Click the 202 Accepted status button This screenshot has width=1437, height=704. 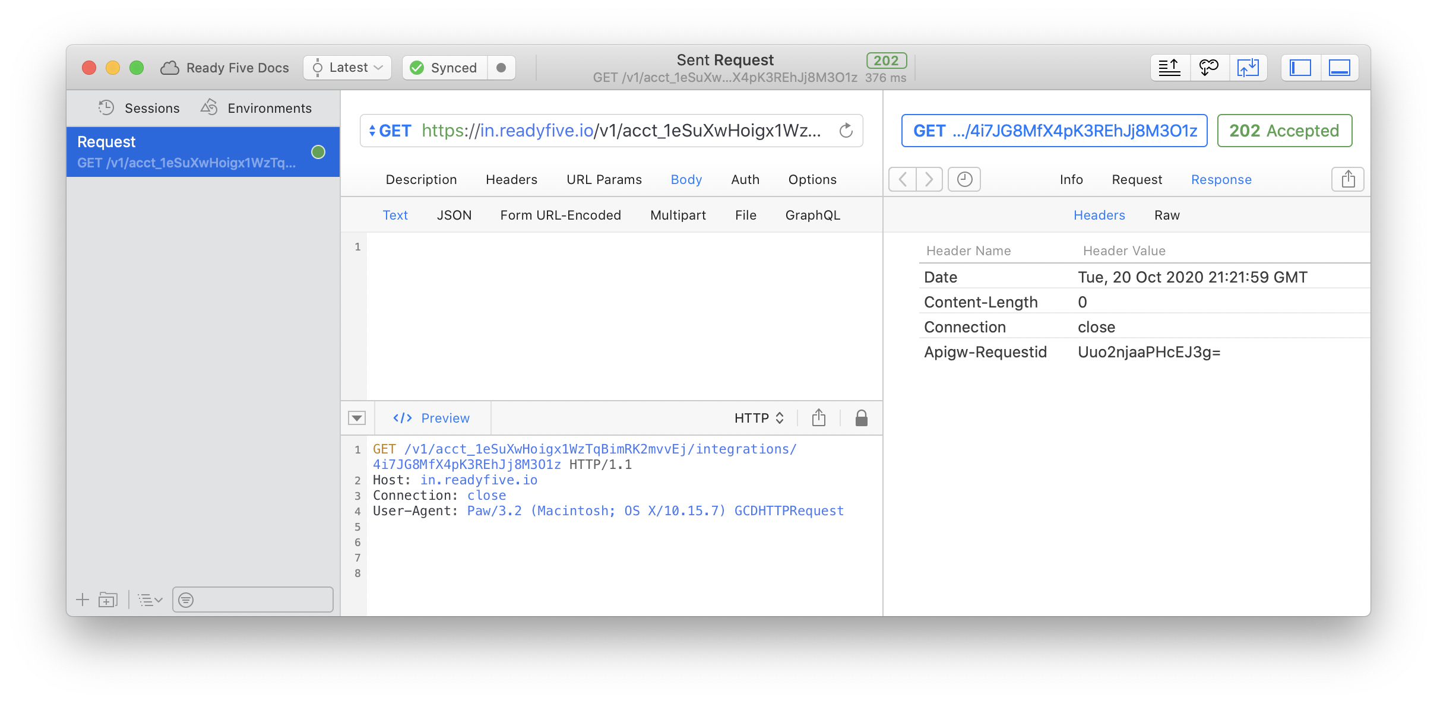[x=1284, y=130]
